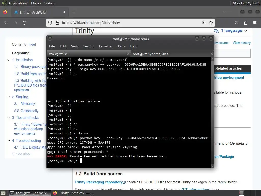Go to 2.2 Graphically section
Image resolution: width=261 pixels, height=196 pixels.
(26, 111)
